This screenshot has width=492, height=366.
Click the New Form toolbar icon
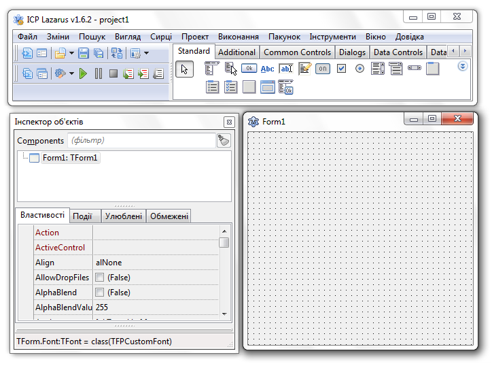click(x=41, y=53)
